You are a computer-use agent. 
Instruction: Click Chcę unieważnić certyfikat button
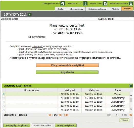67,65
